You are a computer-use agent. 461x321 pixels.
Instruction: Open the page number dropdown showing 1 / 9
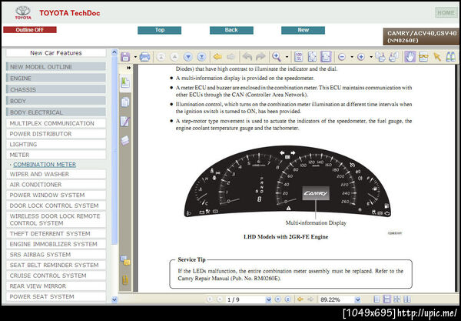point(268,299)
